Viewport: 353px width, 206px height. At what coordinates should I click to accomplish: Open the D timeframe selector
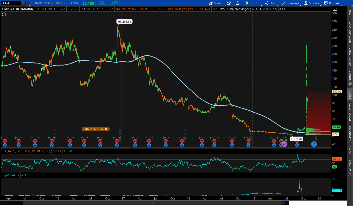[x=256, y=3]
